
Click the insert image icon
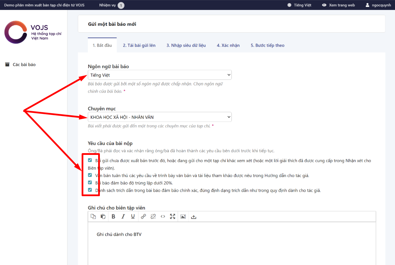click(183, 216)
